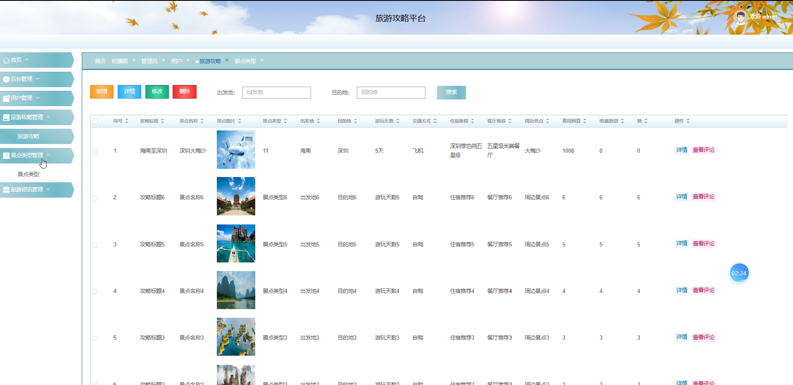
Task: Click the blue 详情 toolbar button
Action: point(129,92)
